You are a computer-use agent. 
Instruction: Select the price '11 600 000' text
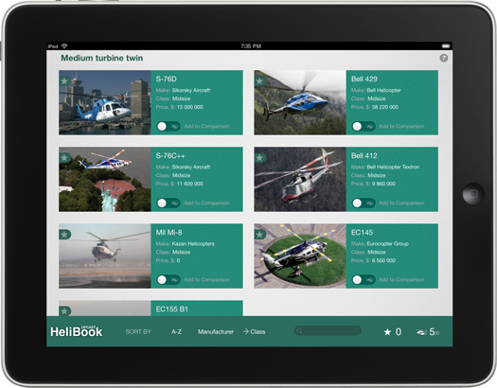[x=190, y=184]
